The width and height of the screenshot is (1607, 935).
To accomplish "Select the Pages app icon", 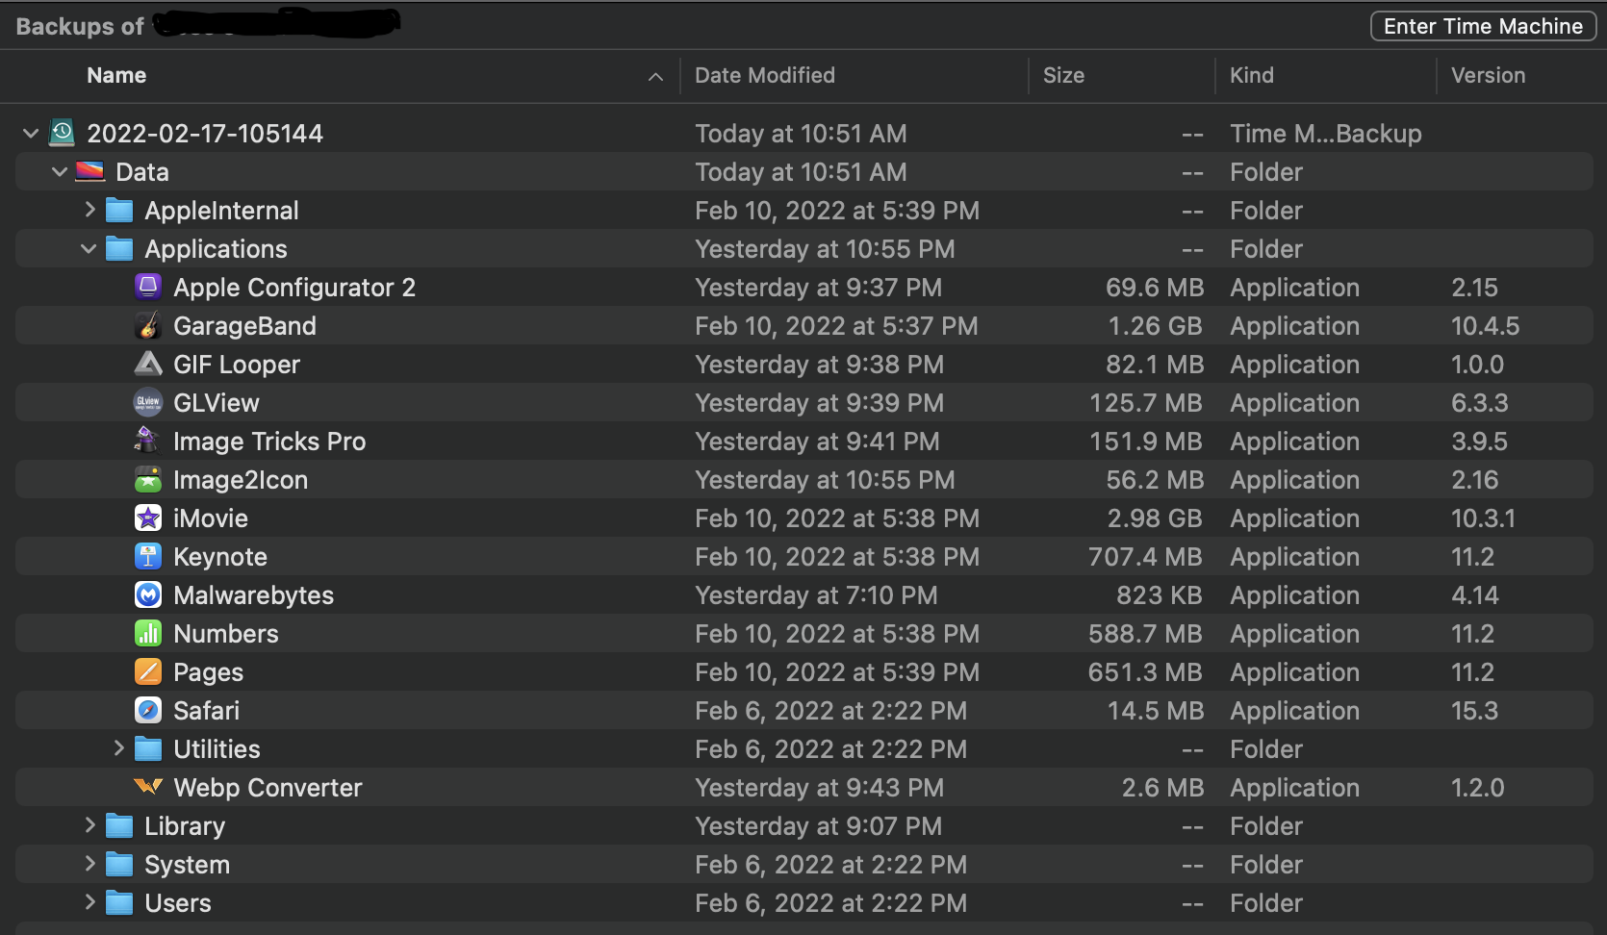I will [x=148, y=672].
